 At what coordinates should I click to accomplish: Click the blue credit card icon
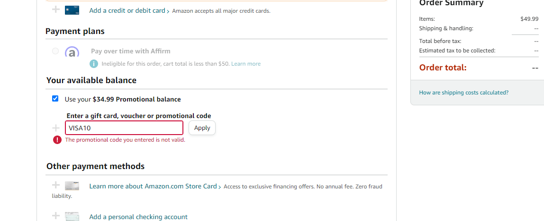point(72,10)
